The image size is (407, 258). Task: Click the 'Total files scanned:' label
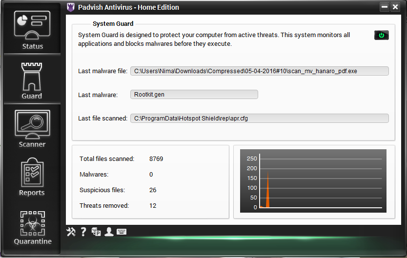(107, 159)
